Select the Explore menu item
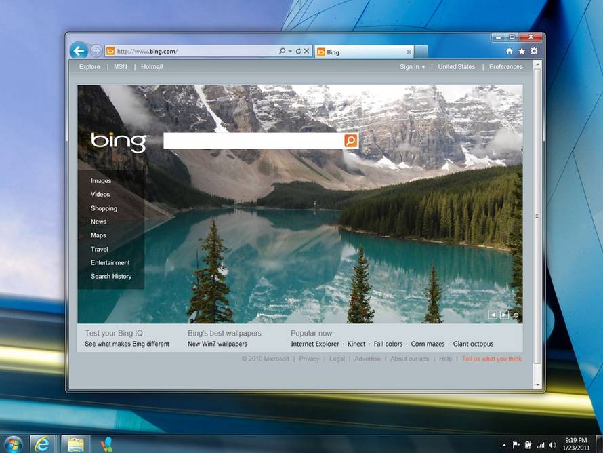Viewport: 603px width, 453px height. (89, 66)
